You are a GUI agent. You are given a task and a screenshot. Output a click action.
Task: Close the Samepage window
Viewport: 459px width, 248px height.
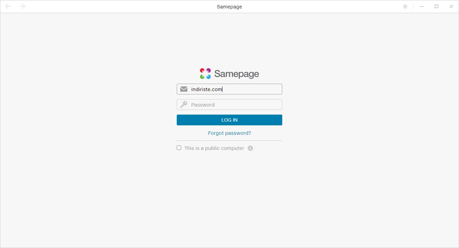point(451,6)
